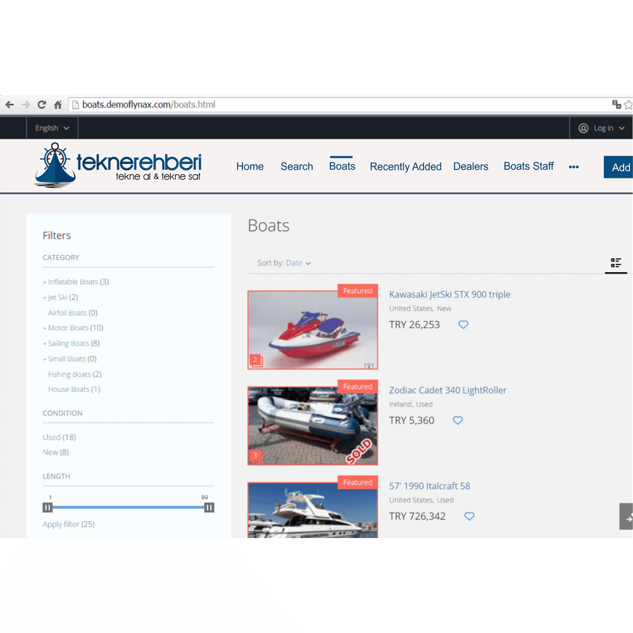Click the address bar URL field

pos(339,104)
